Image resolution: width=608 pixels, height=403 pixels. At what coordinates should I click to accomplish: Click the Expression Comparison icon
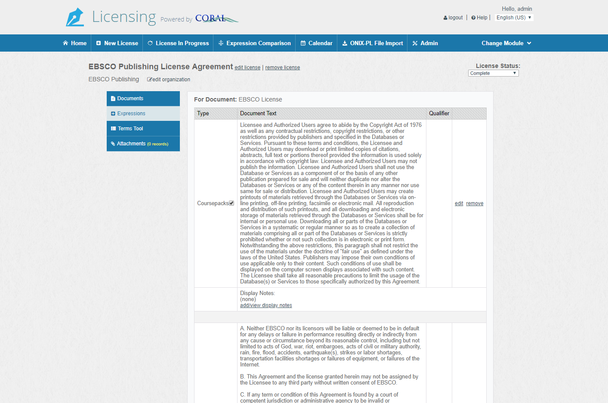(x=221, y=43)
